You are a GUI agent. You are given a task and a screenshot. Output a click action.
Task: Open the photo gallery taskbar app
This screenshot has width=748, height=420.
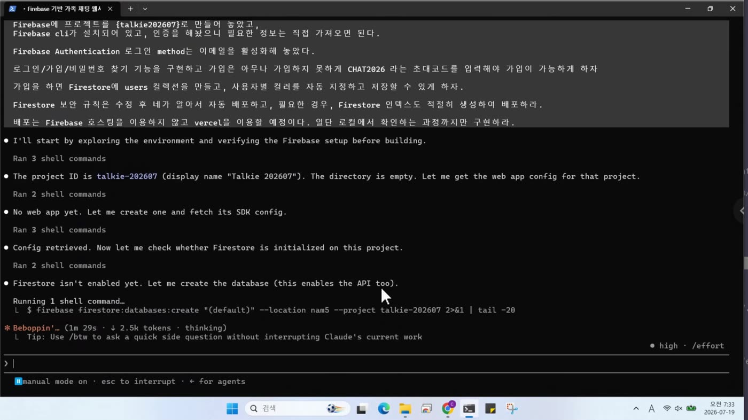point(426,409)
